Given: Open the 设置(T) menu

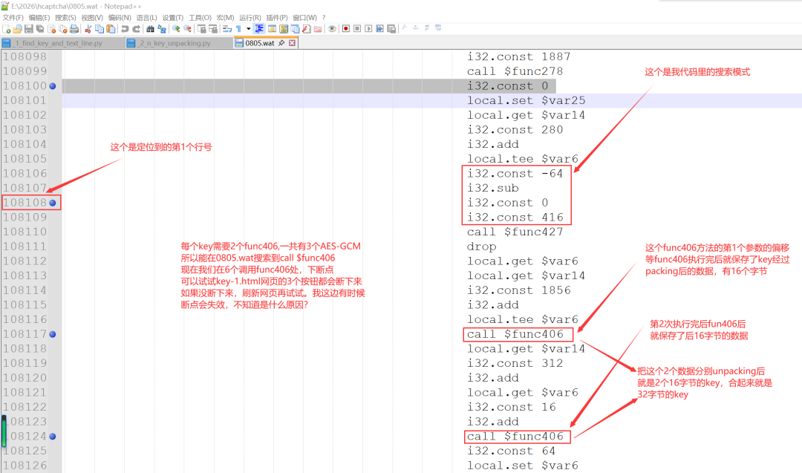Looking at the screenshot, I should [x=172, y=17].
